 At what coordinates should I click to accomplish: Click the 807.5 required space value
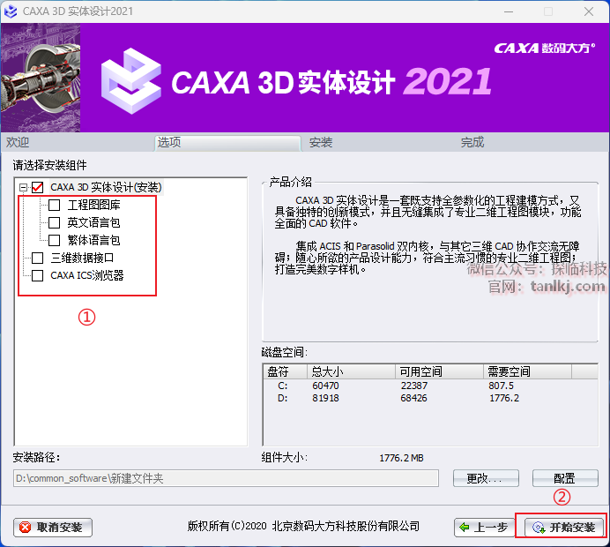click(x=501, y=386)
